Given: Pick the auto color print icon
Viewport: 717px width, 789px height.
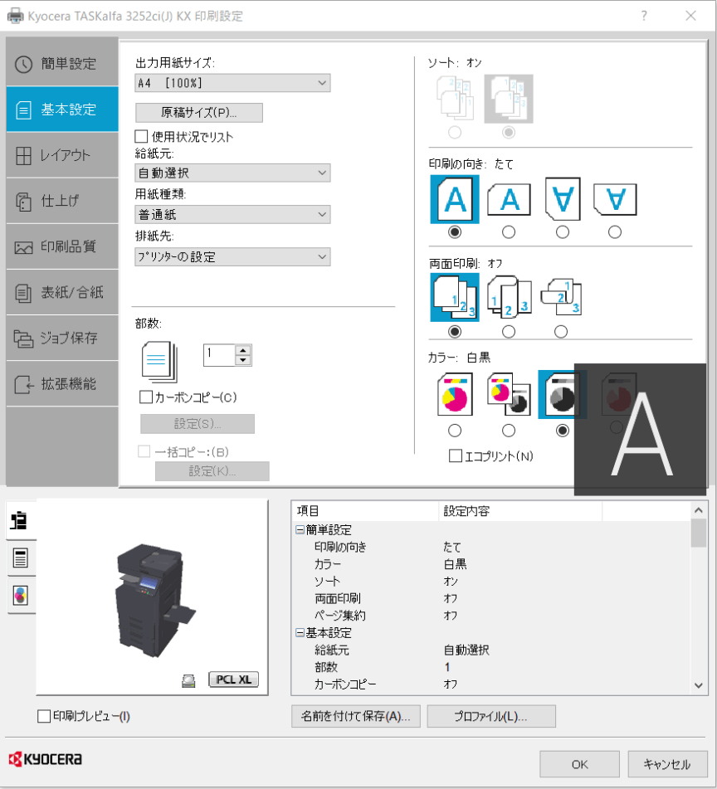Looking at the screenshot, I should click(509, 395).
